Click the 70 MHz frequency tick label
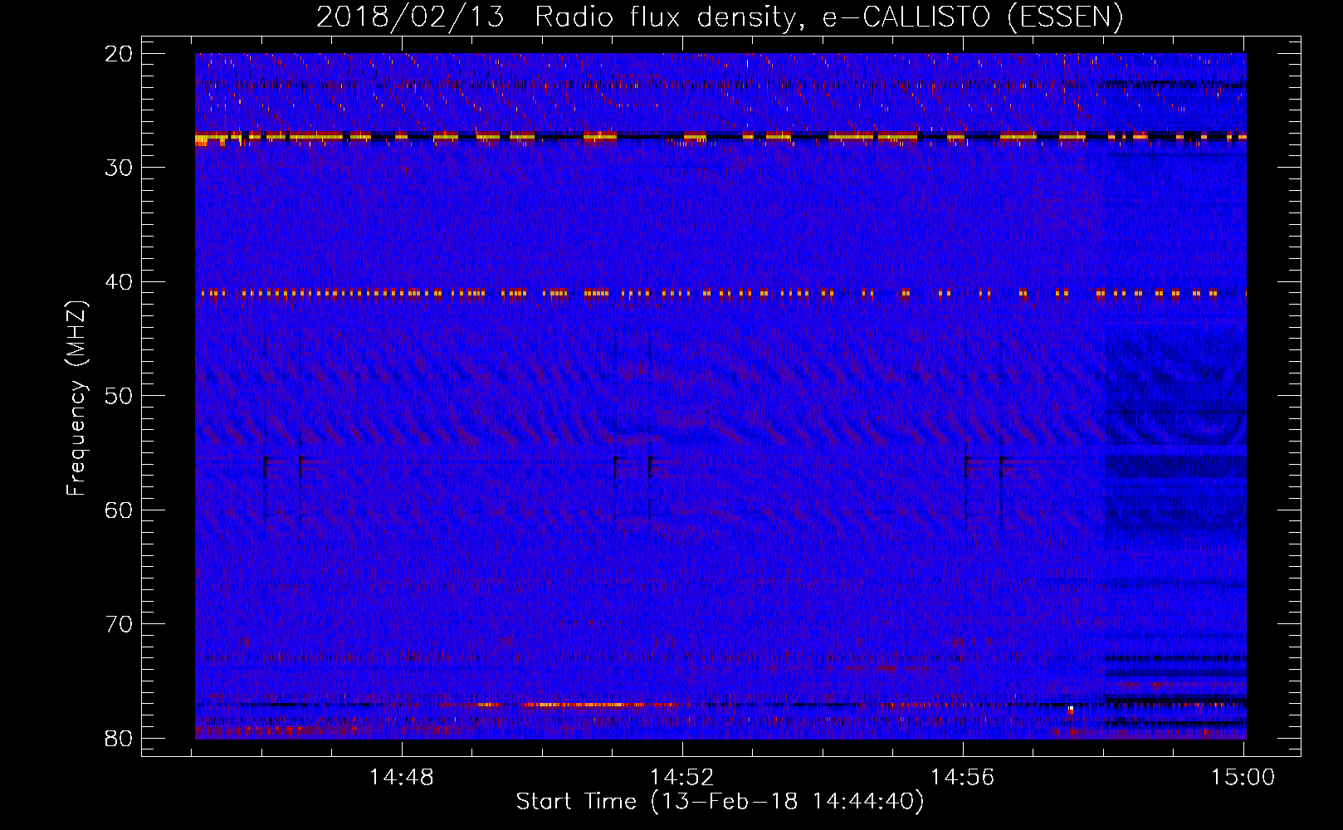This screenshot has height=830, width=1343. [120, 624]
